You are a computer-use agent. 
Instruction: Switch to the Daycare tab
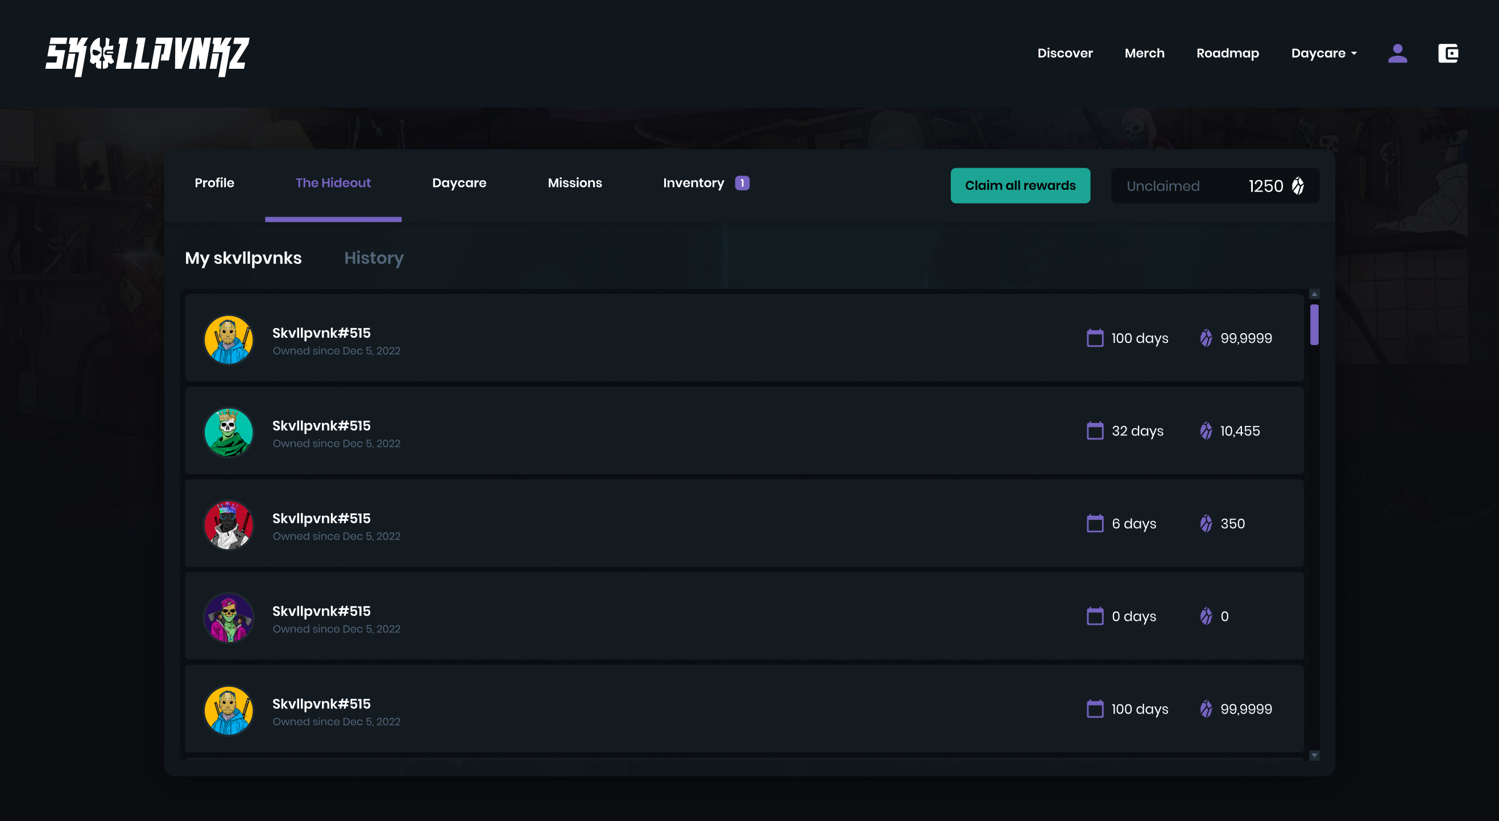point(459,183)
